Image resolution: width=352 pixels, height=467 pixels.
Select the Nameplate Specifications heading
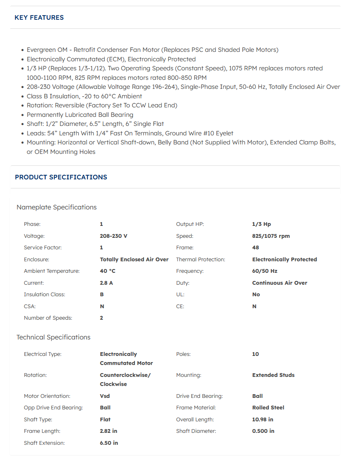click(x=56, y=207)
